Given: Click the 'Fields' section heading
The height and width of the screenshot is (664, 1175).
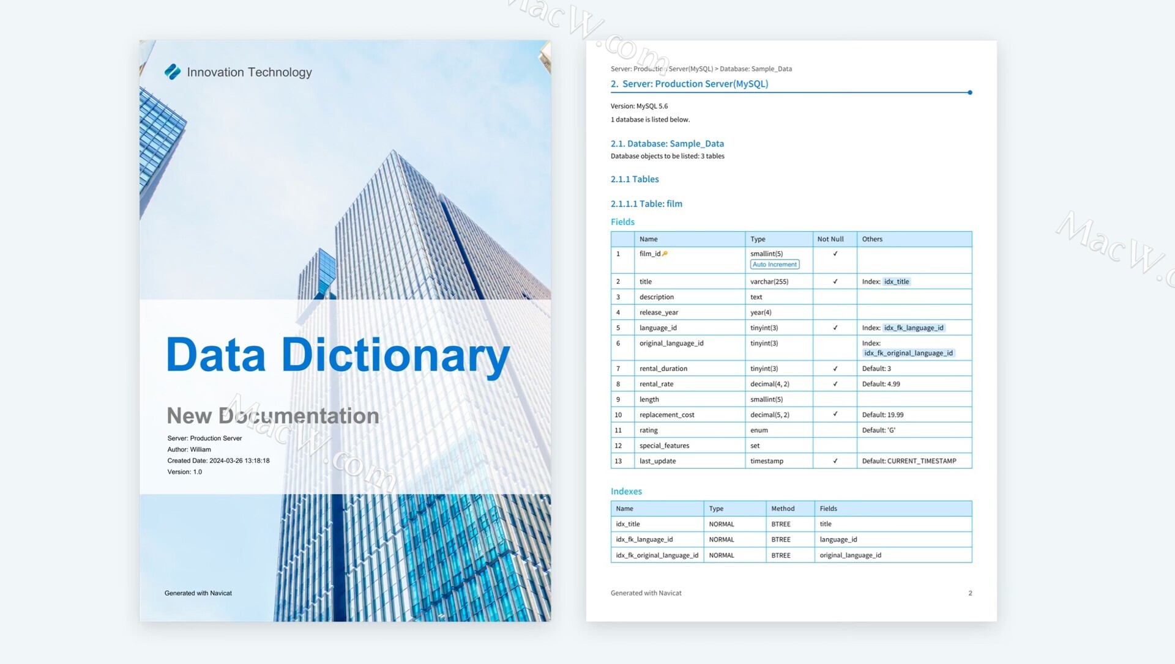Looking at the screenshot, I should (x=622, y=222).
